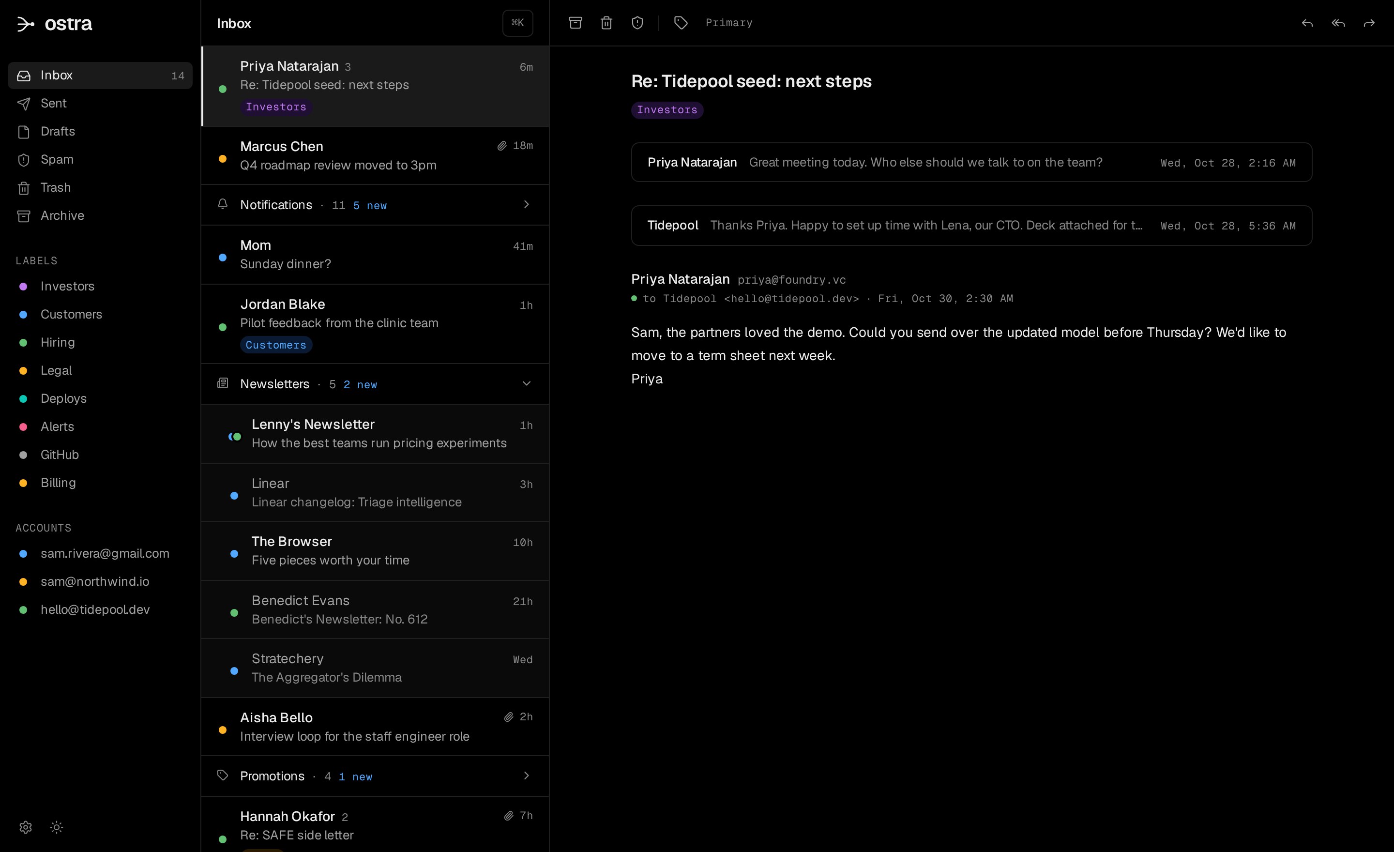Archive the open conversation using the toolbar icon
This screenshot has height=852, width=1394.
(x=575, y=23)
